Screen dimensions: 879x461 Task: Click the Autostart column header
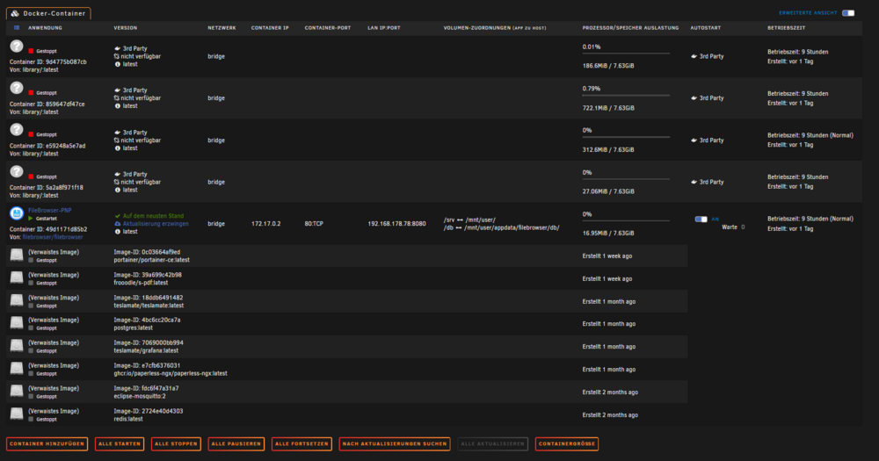[x=706, y=27]
